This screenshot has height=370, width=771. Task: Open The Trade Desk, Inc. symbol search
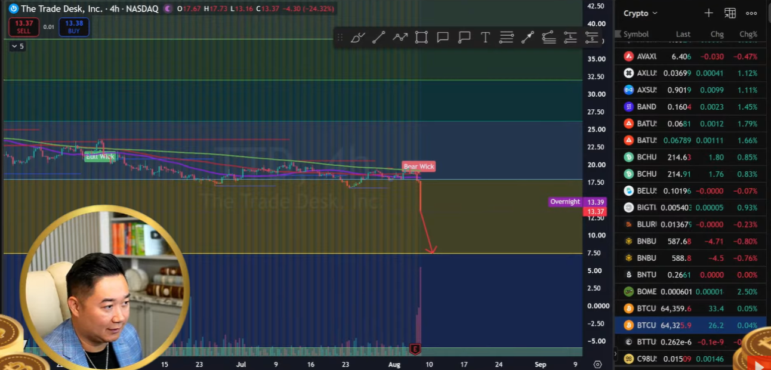pyautogui.click(x=61, y=8)
